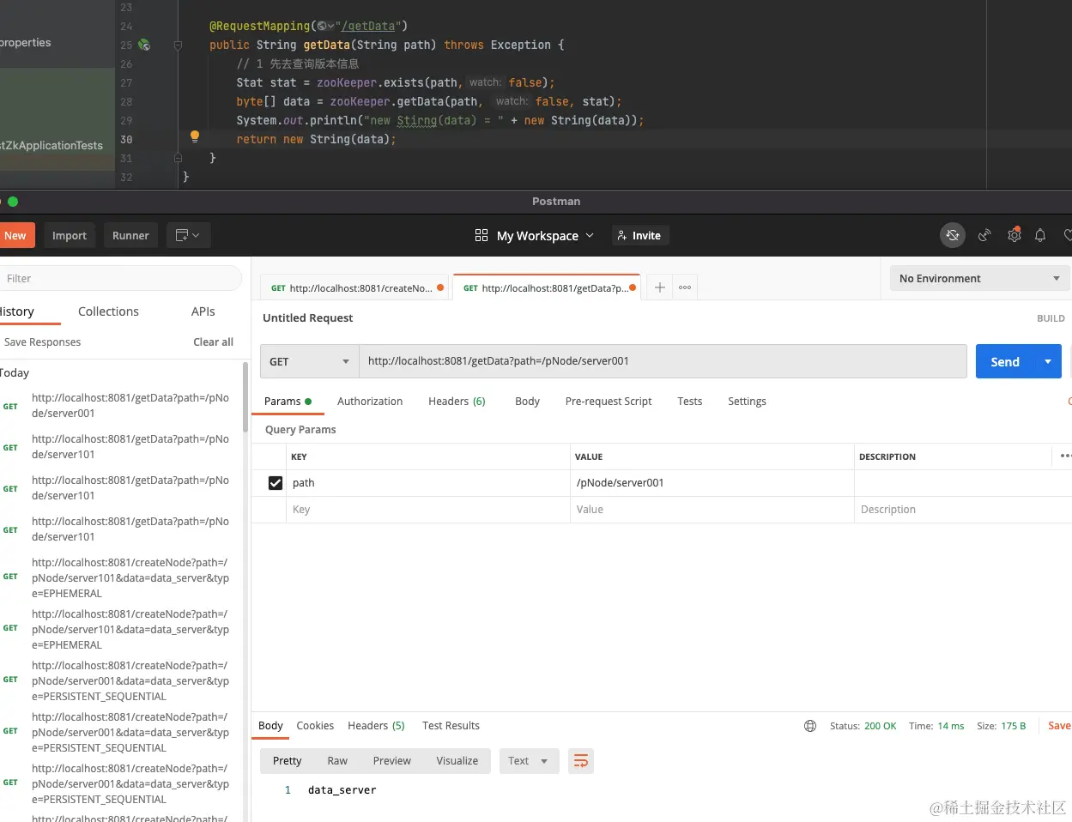Click the Invite person icon button

click(640, 235)
